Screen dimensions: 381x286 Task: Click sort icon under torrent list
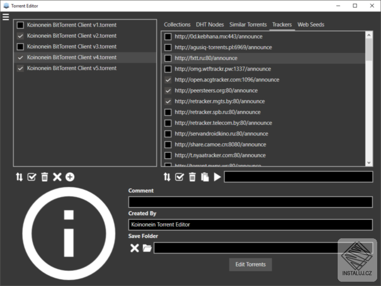pos(19,177)
